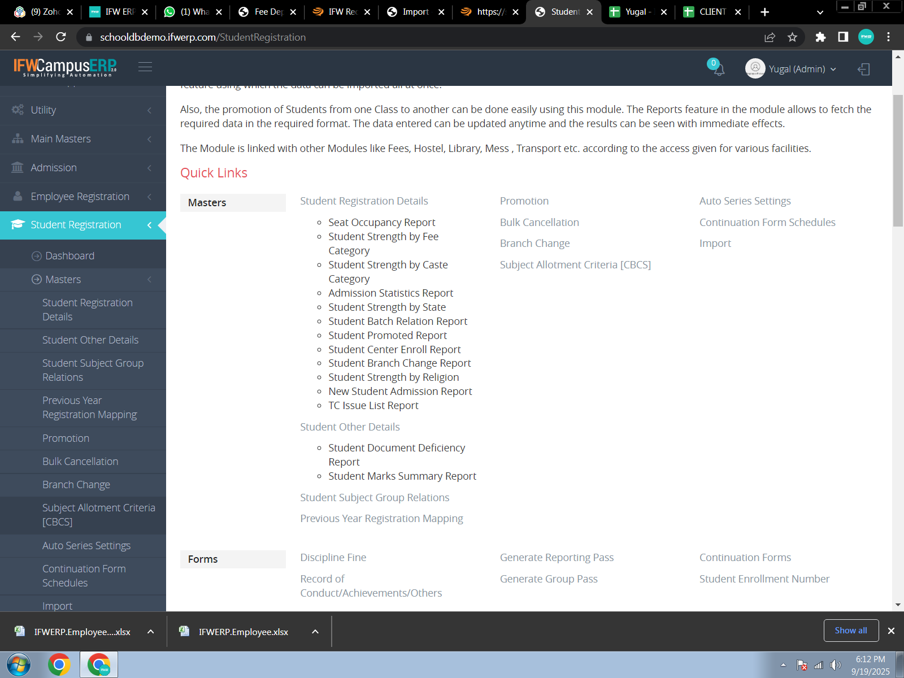Viewport: 904px width, 678px height.
Task: Click the page vertical scrollbar thumb
Action: 898,161
